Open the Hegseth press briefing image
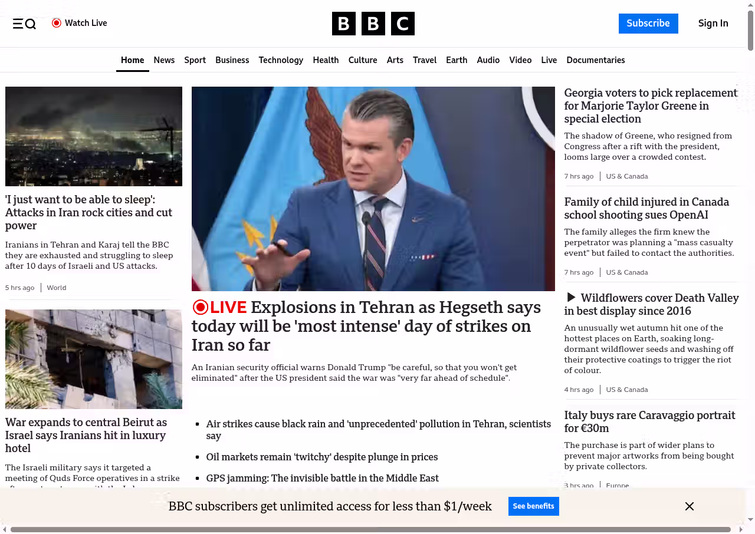Screen dimensions: 755x534 (x=373, y=189)
